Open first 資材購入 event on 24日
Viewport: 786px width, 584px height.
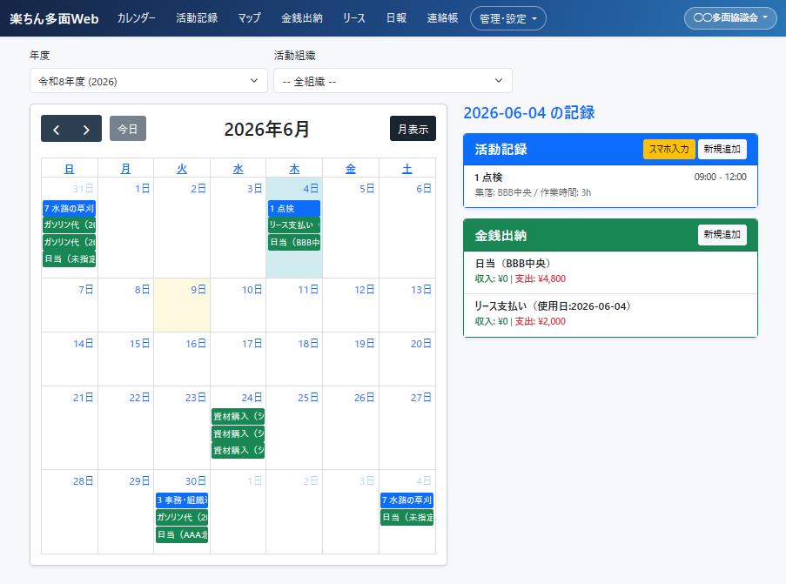(x=238, y=417)
